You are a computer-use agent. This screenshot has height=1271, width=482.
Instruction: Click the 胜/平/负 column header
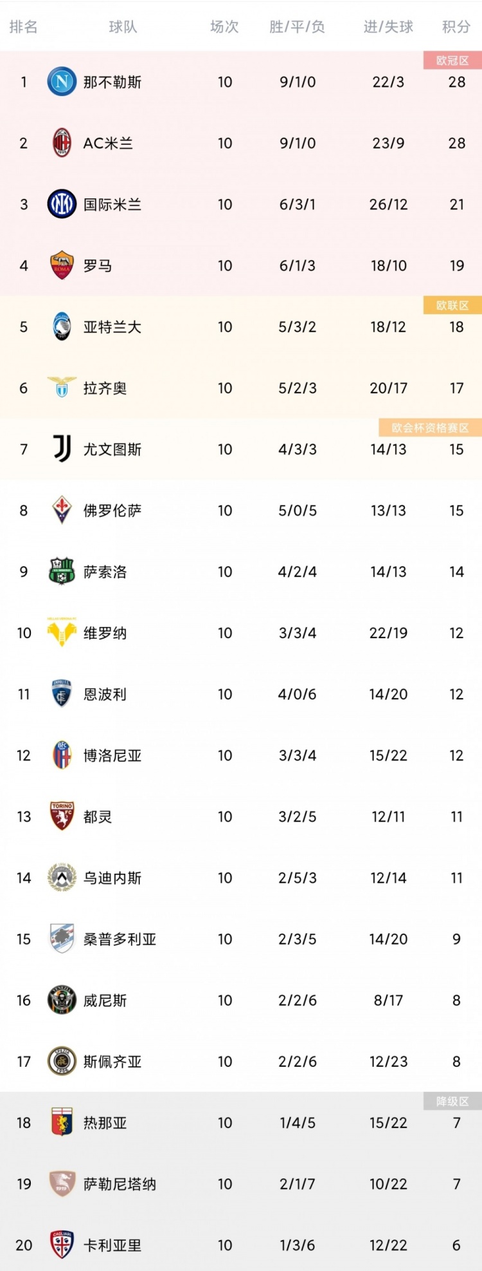coord(297,27)
